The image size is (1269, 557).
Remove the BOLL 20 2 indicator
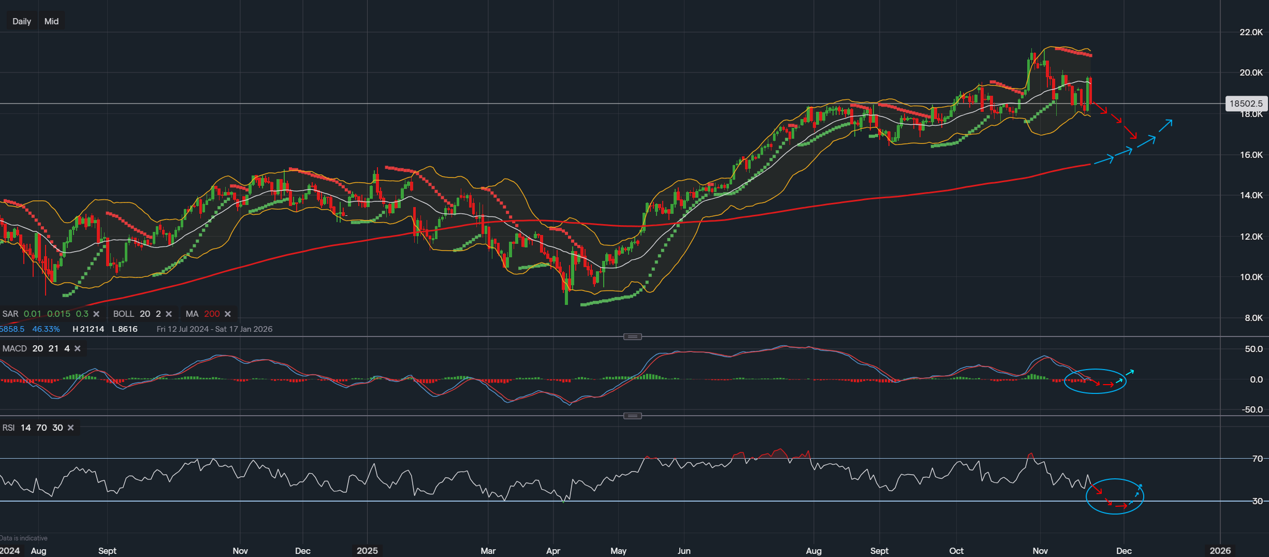(x=169, y=314)
